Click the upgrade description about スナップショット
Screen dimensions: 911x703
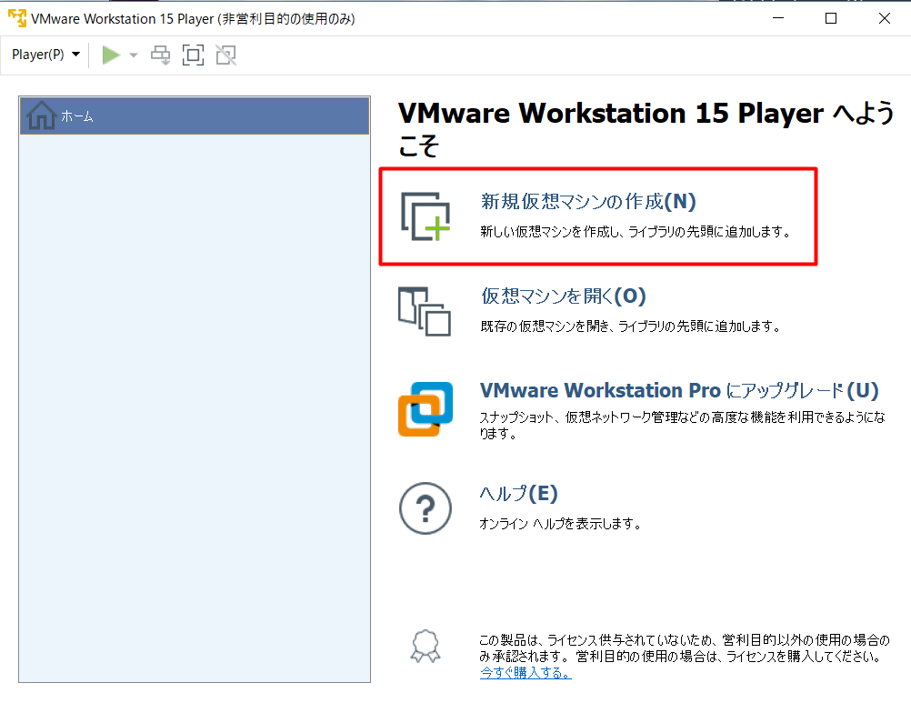click(x=683, y=426)
